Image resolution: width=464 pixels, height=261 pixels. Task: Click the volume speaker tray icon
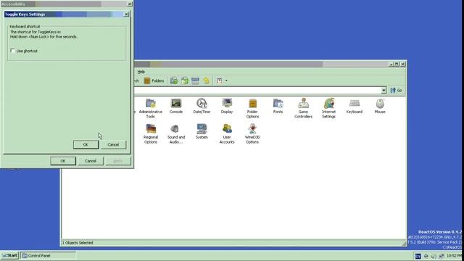point(434,256)
